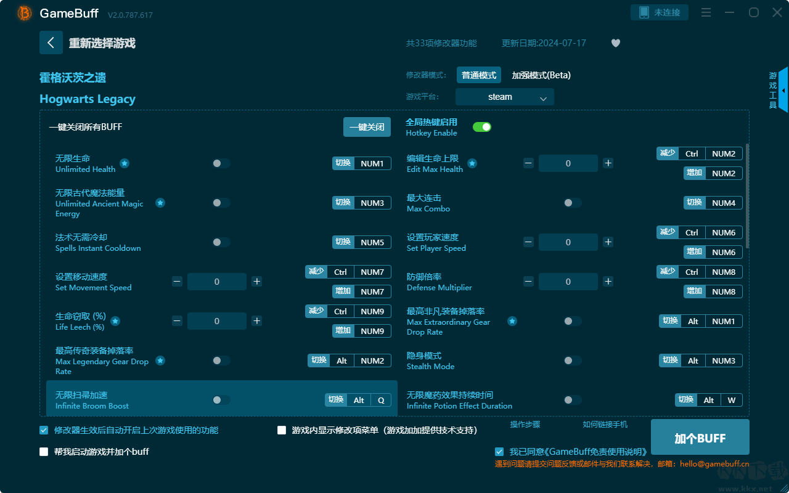Screen dimensions: 789x493
Task: Enable the Unlimited Health toggle
Action: 221,163
